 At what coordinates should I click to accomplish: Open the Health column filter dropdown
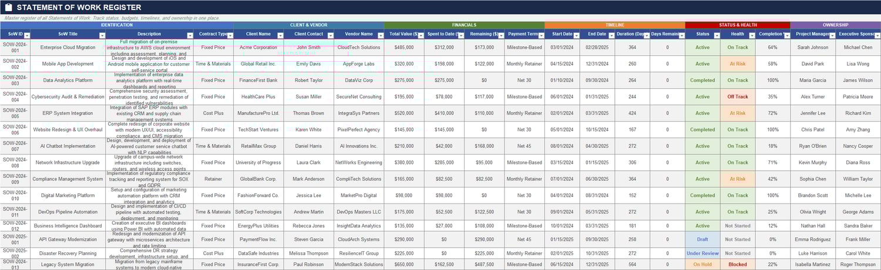751,35
